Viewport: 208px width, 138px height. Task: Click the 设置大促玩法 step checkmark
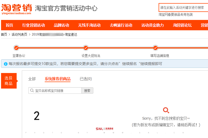[x=86, y=48]
